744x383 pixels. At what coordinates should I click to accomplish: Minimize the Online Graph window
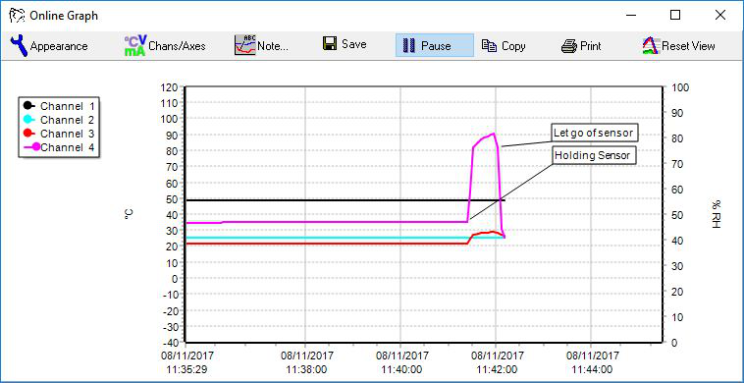(x=631, y=15)
